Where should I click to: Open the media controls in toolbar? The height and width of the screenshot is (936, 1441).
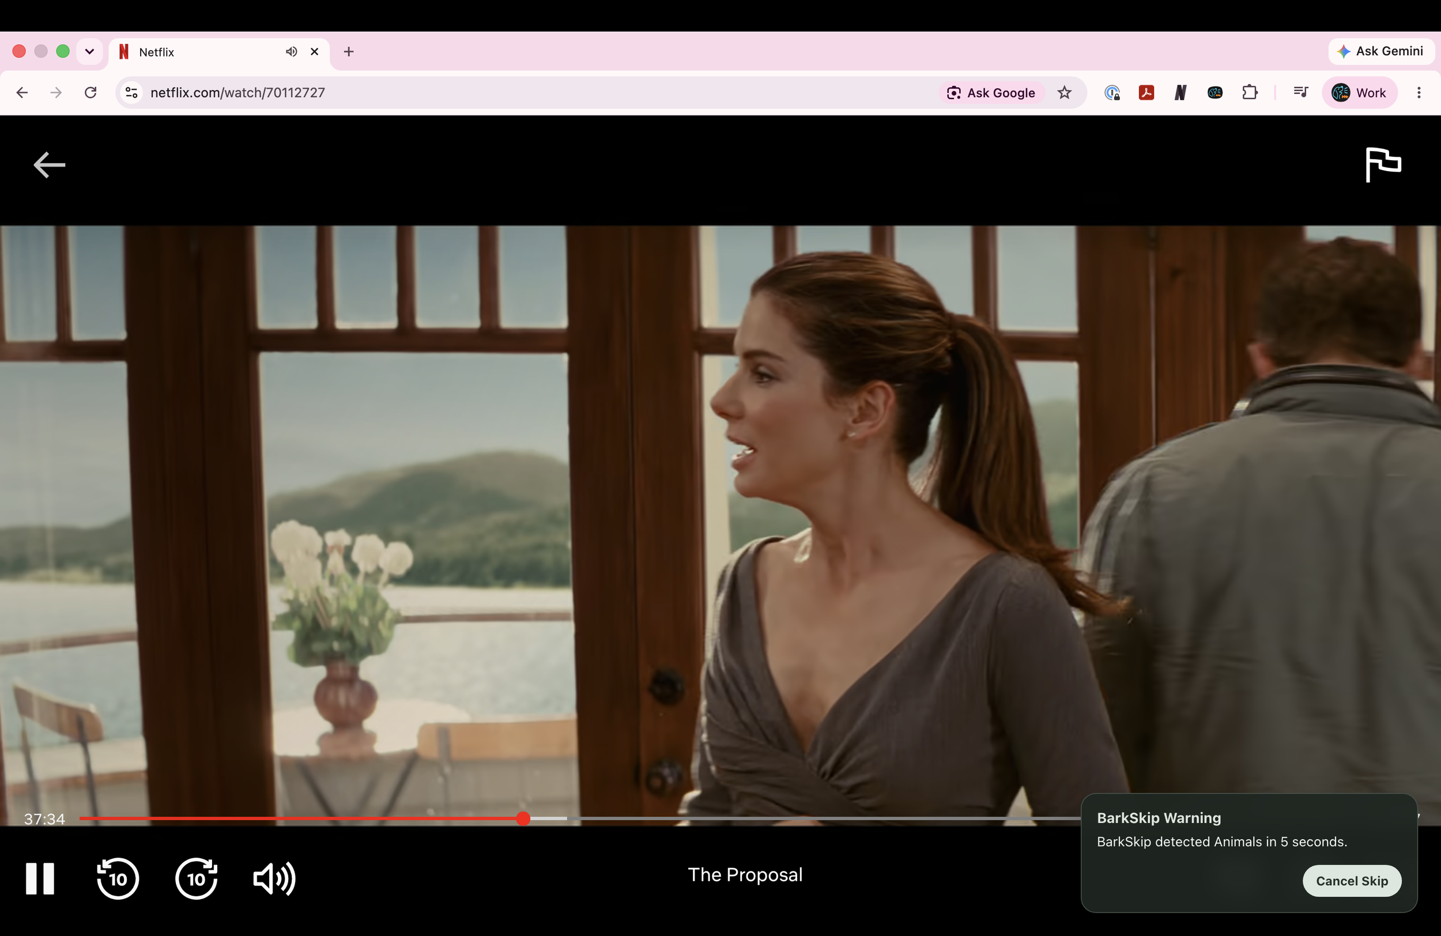(x=1300, y=93)
